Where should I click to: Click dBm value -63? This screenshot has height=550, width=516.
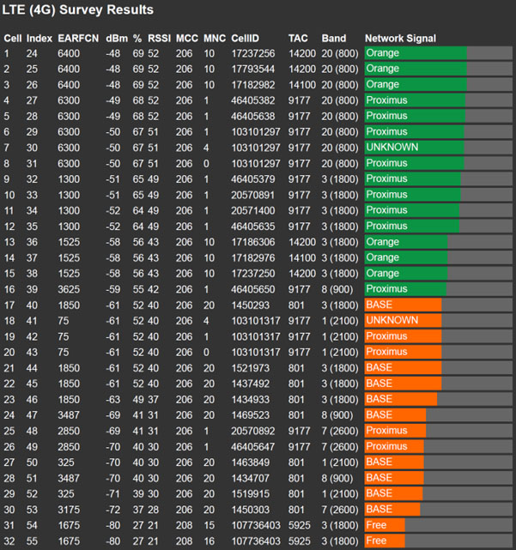coord(113,400)
